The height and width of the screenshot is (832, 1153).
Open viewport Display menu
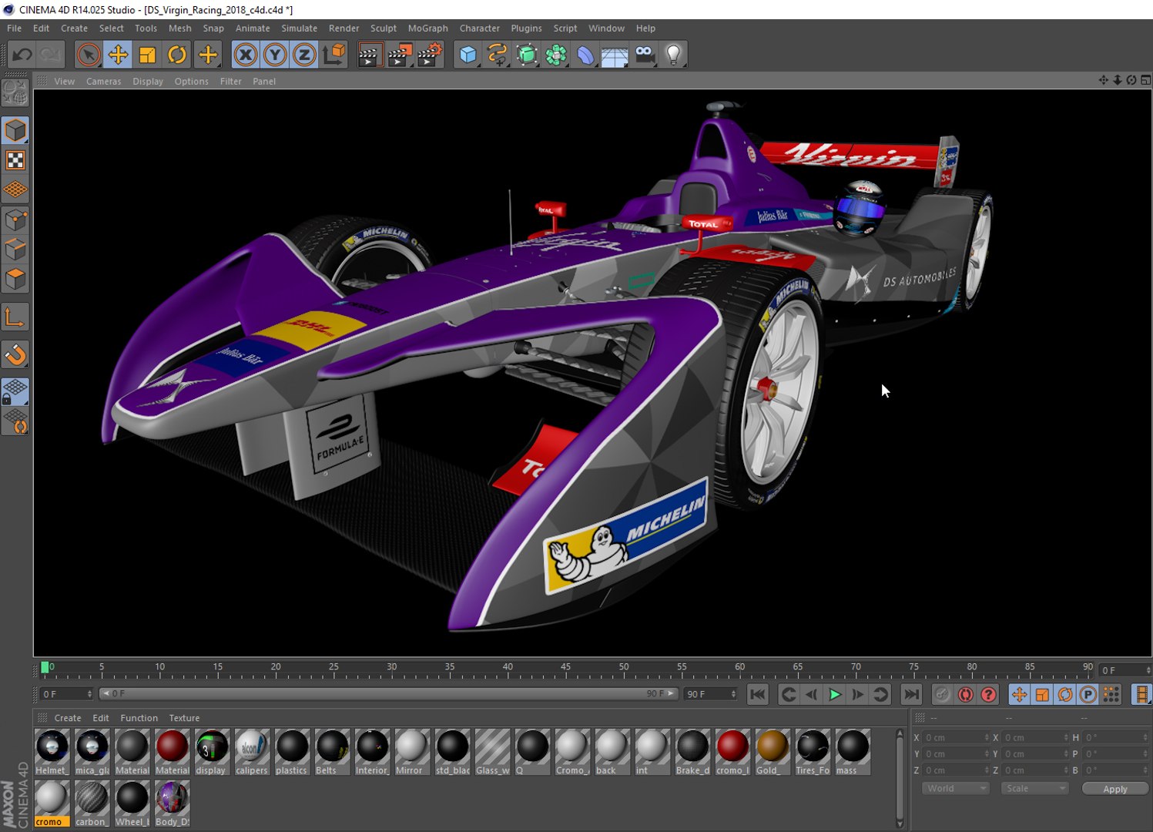point(148,82)
